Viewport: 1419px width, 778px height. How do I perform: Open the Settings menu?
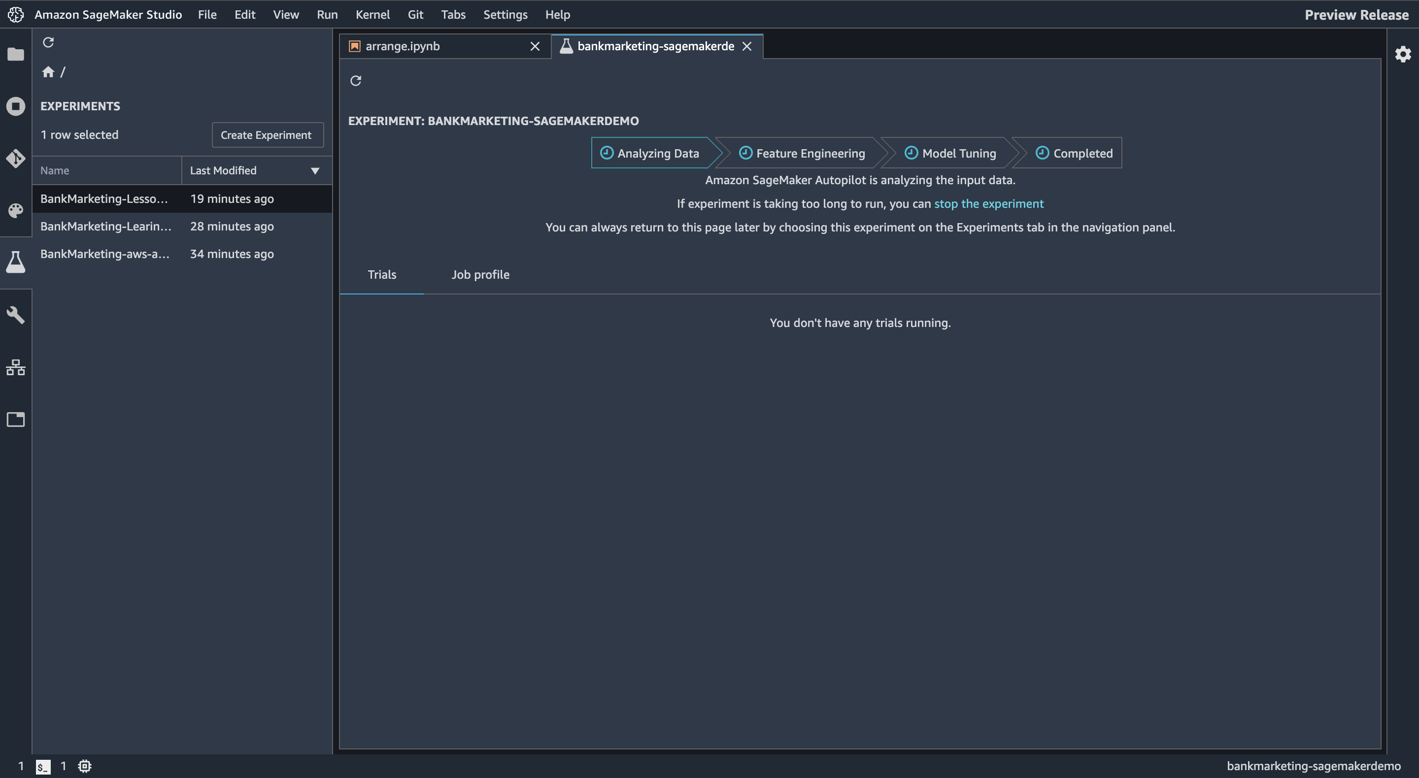point(505,14)
